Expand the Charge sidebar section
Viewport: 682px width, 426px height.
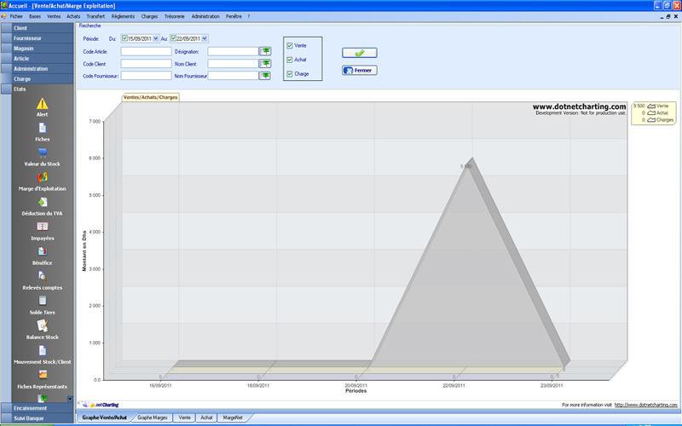(37, 78)
